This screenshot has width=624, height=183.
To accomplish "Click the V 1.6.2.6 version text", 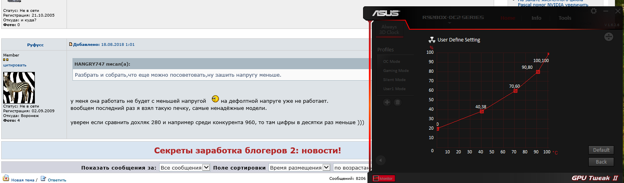I will [x=612, y=25].
